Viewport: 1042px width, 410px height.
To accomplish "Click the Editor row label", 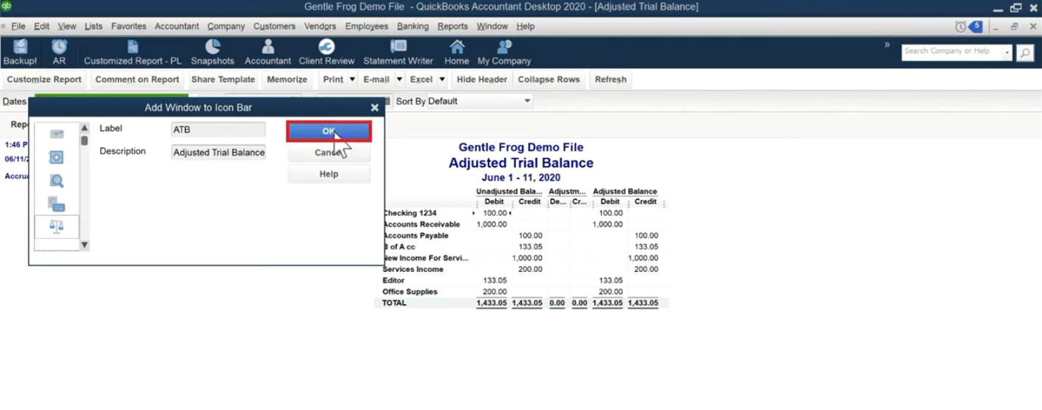I will tap(393, 281).
